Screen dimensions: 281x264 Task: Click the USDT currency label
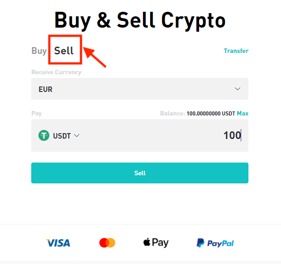62,135
